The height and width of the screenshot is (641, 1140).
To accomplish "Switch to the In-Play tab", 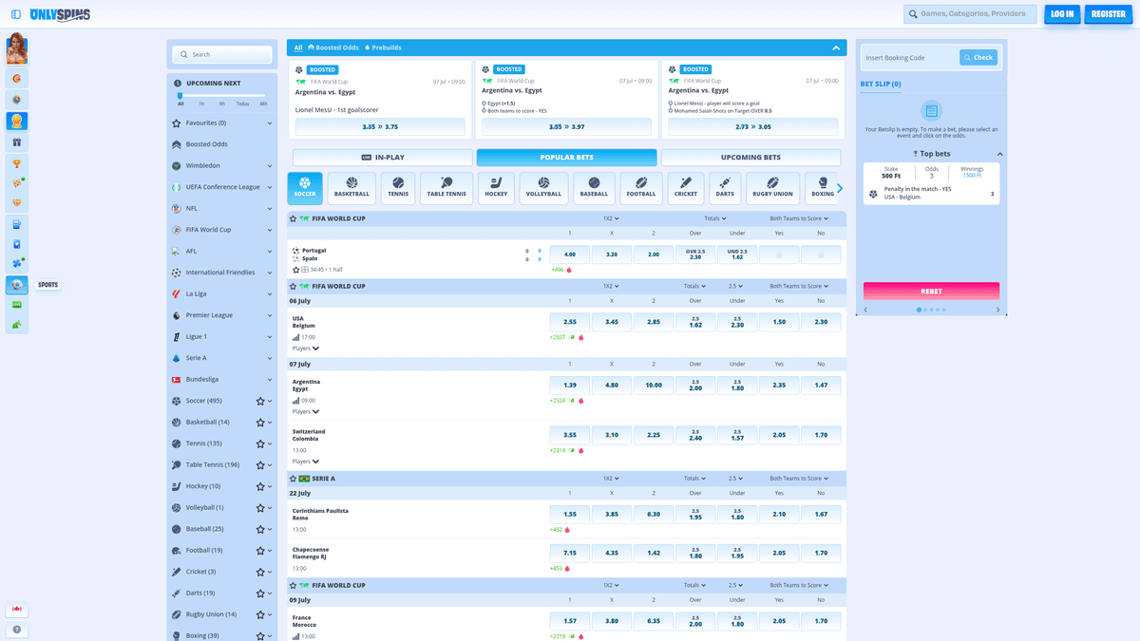I will [x=383, y=158].
